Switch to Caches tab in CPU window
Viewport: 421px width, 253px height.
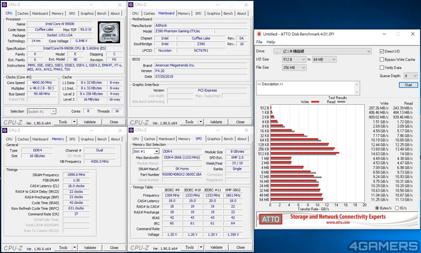click(23, 13)
